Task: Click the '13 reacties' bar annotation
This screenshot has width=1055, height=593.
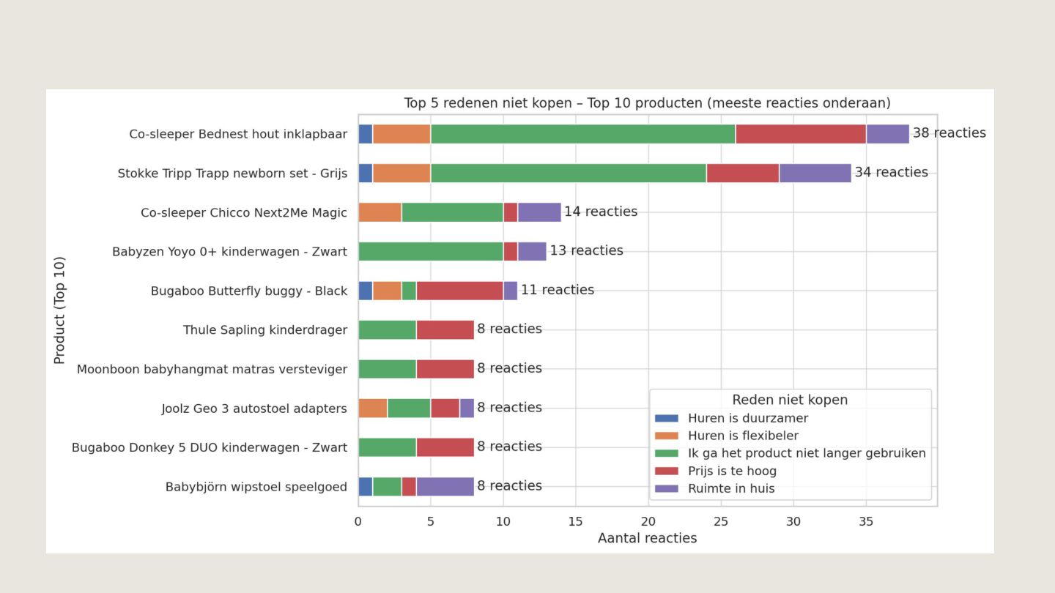Action: (x=586, y=251)
